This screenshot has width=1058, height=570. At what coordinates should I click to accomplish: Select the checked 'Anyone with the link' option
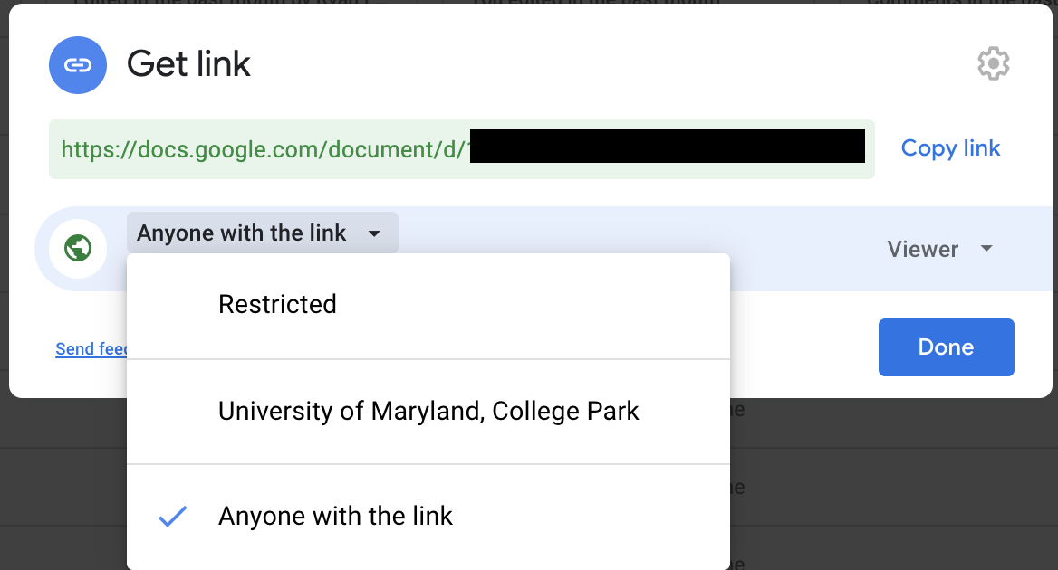pyautogui.click(x=335, y=517)
